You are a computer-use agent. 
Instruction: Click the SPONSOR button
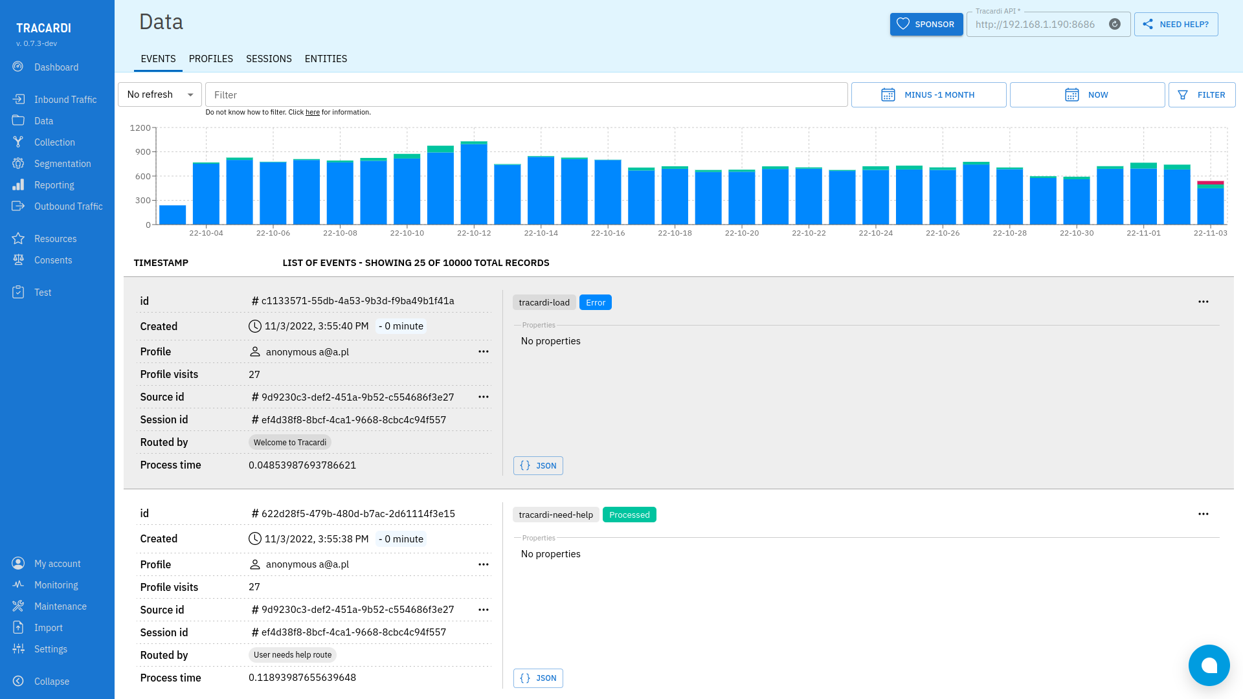click(926, 24)
